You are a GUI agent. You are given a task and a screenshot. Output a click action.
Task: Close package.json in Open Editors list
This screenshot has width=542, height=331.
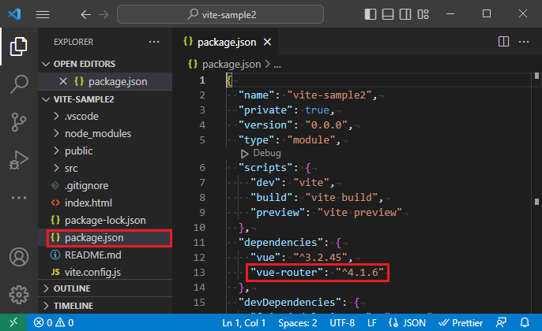pos(63,81)
